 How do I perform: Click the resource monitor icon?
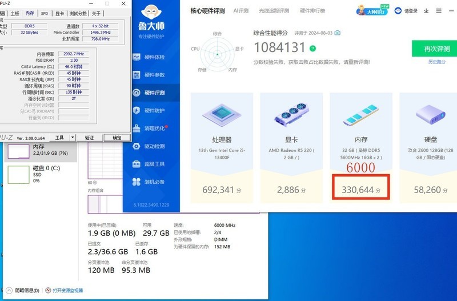click(48, 290)
